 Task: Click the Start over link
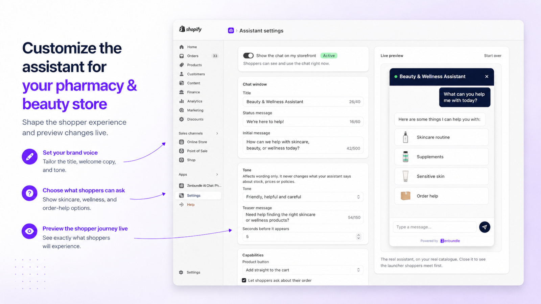[x=493, y=56]
